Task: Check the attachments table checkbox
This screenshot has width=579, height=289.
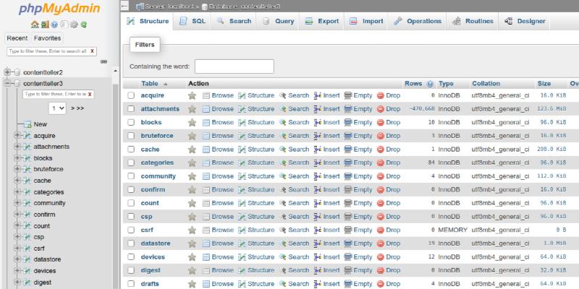Action: 131,109
